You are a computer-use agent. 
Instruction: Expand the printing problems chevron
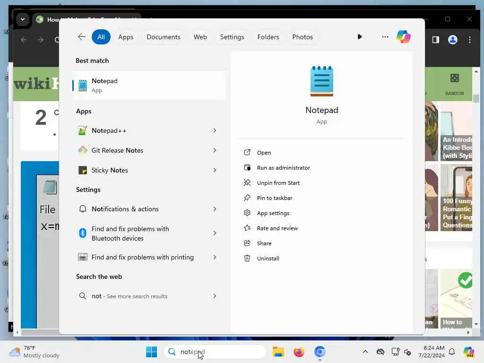coord(215,257)
